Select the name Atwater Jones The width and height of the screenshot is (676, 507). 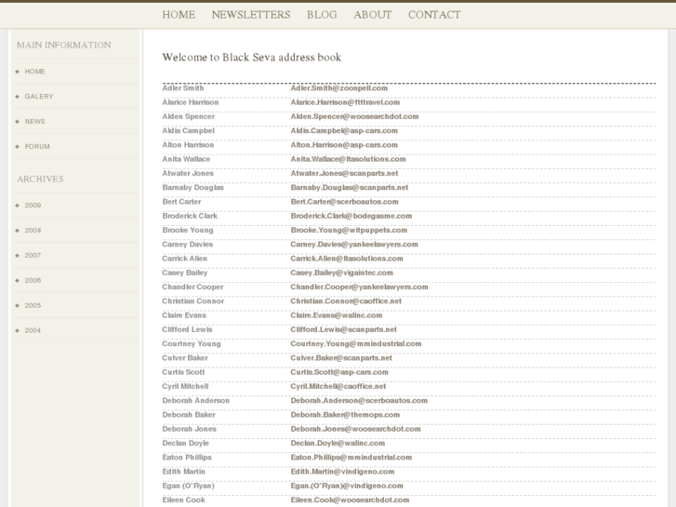(188, 173)
